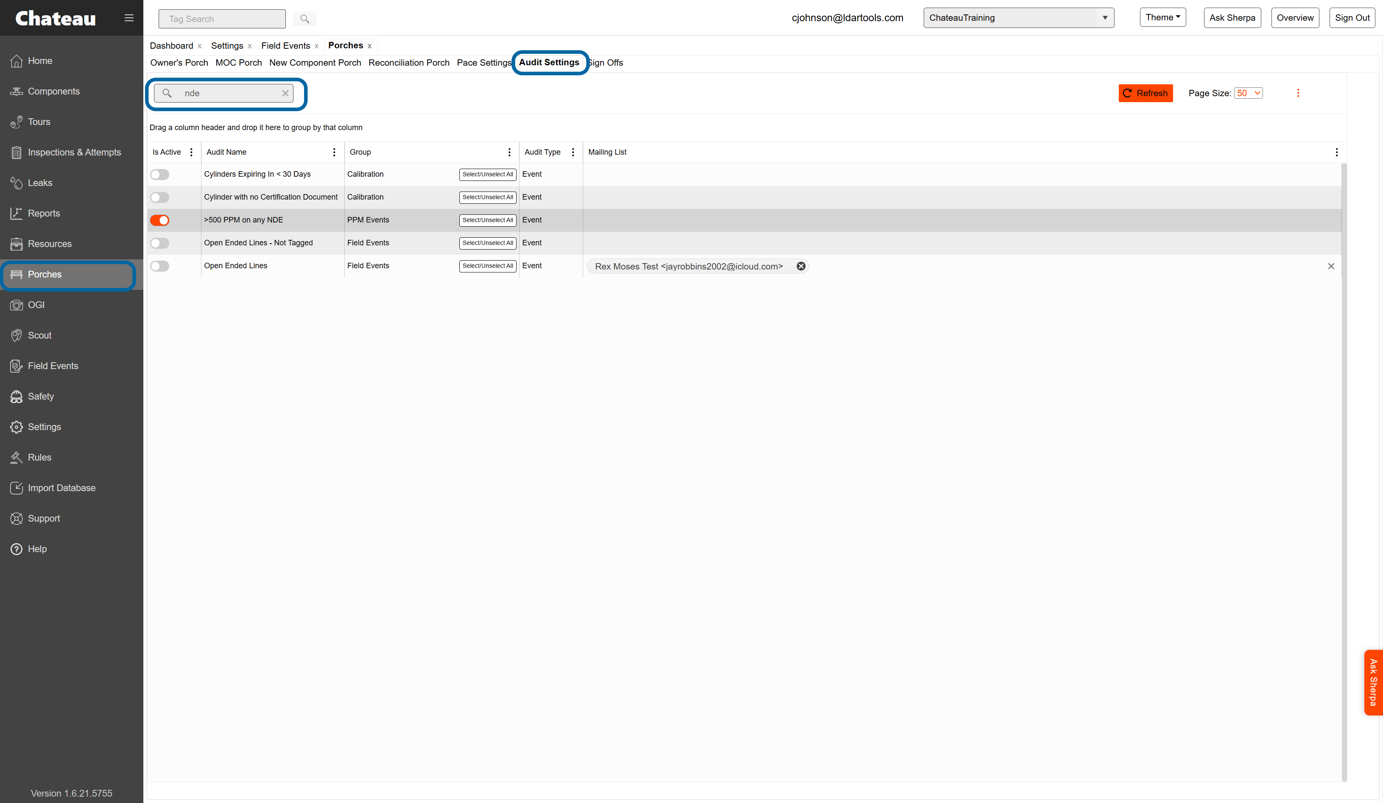
Task: Open Mailing List column menu
Action: click(1336, 153)
